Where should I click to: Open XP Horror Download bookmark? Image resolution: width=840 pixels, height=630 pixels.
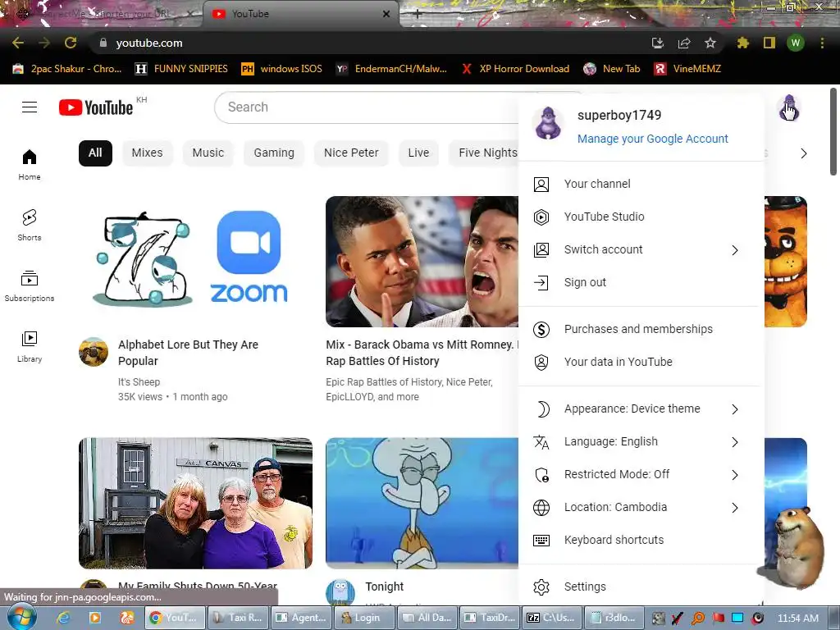[515, 69]
